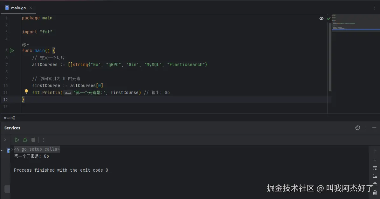Open Services panel options menu

click(x=366, y=128)
